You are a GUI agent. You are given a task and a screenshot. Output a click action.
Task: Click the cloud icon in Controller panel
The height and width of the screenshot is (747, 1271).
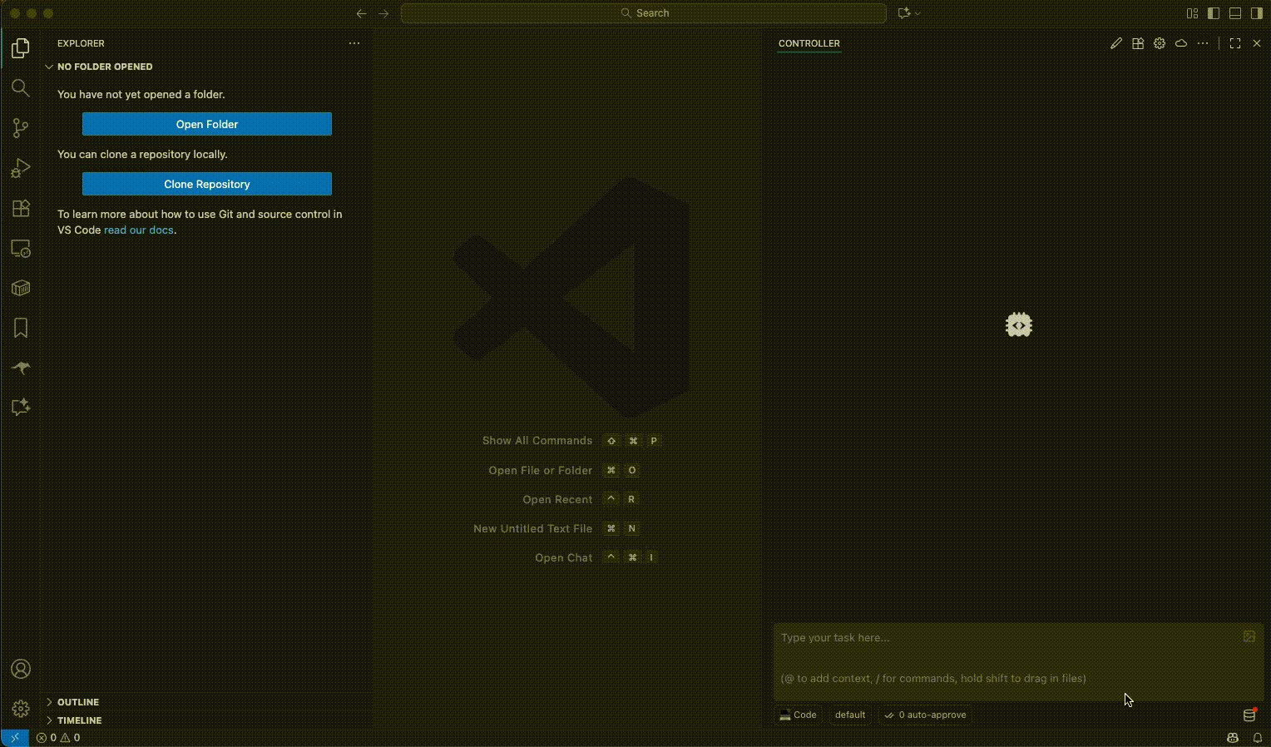[1181, 43]
